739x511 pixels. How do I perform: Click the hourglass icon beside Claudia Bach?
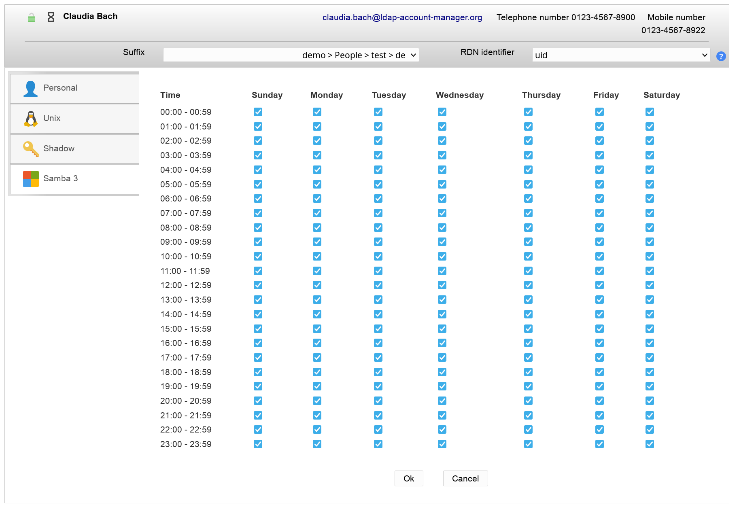(x=51, y=17)
